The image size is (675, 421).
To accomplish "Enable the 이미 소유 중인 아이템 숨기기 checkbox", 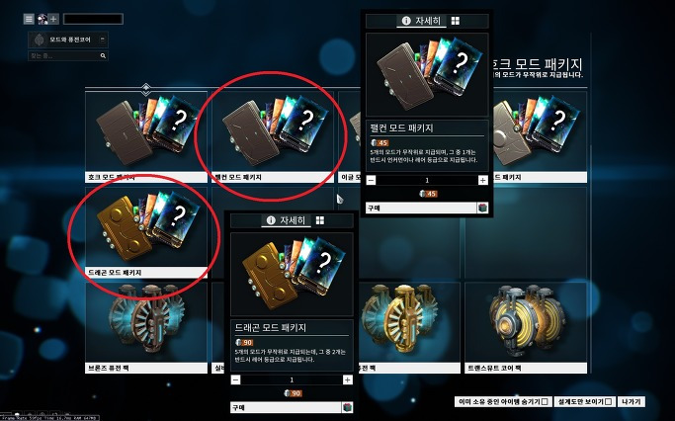I will point(545,401).
